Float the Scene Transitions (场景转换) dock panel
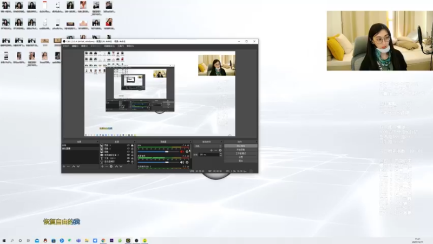 [221, 142]
